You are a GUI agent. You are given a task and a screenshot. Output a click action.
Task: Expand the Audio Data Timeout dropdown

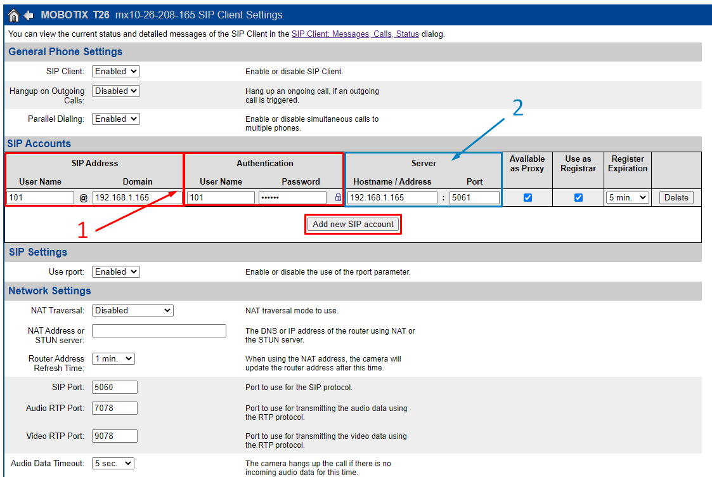click(113, 464)
